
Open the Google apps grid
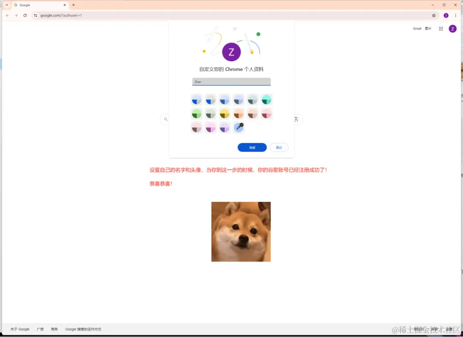(x=441, y=29)
